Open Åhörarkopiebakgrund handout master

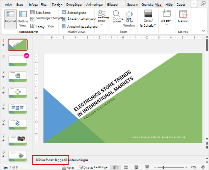pos(79,19)
